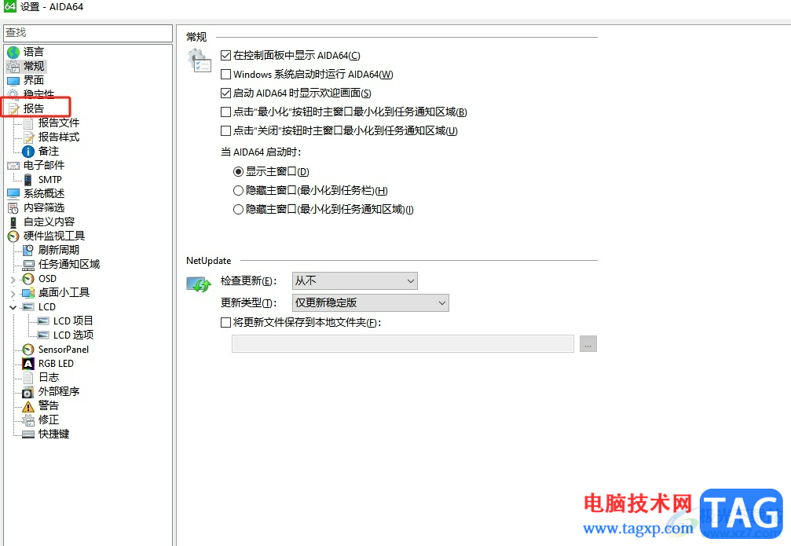Open the 语言 settings globe icon
791x546 pixels.
[13, 52]
